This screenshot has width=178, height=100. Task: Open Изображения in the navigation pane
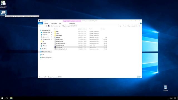(46, 39)
